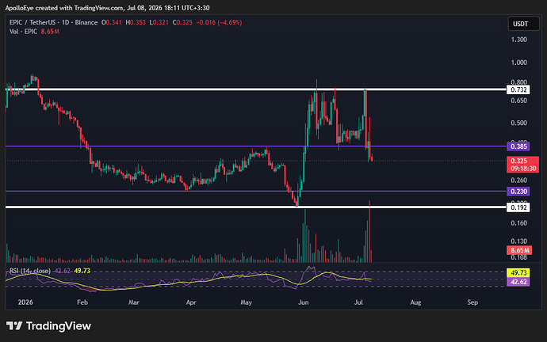Click the change value −0.016 (−4.69%)
This screenshot has height=342, width=547.
[x=219, y=22]
